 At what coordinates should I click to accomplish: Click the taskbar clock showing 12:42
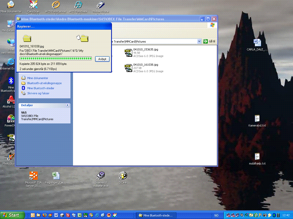[286, 215]
